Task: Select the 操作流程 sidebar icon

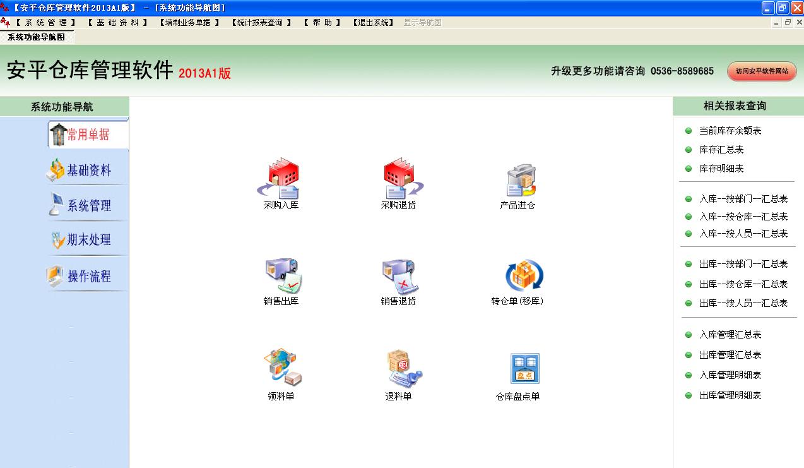Action: click(x=55, y=276)
